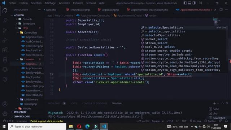
Task: Expand the Console folder
Action: 27,19
